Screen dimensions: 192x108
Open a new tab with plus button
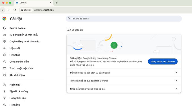[56, 3]
